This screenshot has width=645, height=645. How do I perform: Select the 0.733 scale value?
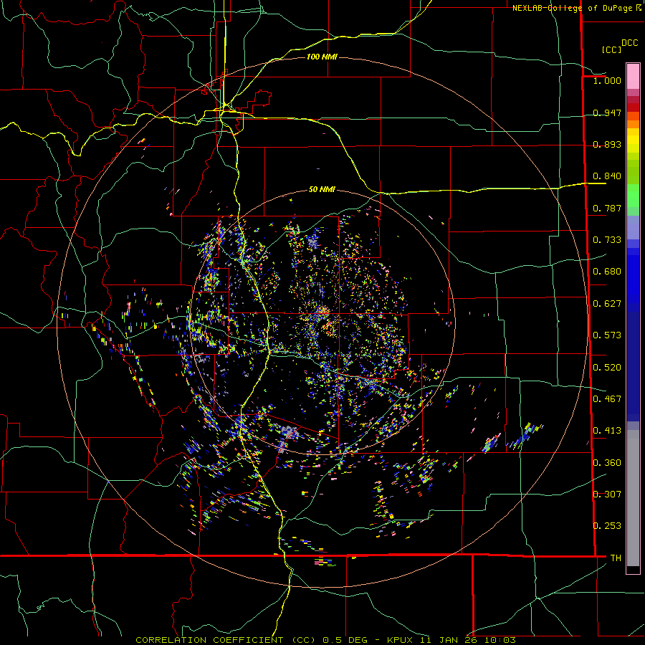(x=607, y=240)
